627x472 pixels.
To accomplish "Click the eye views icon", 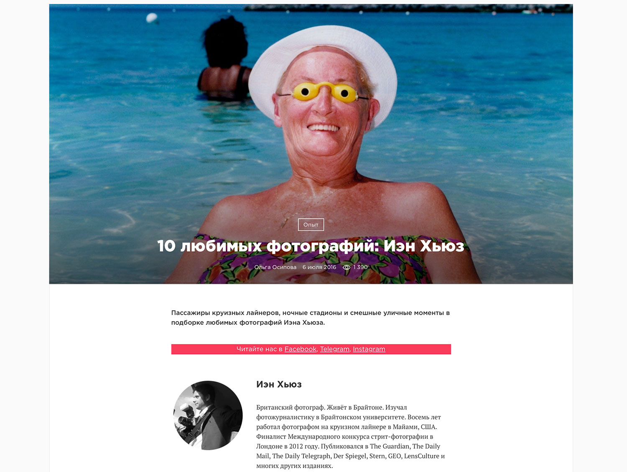I will pos(346,267).
